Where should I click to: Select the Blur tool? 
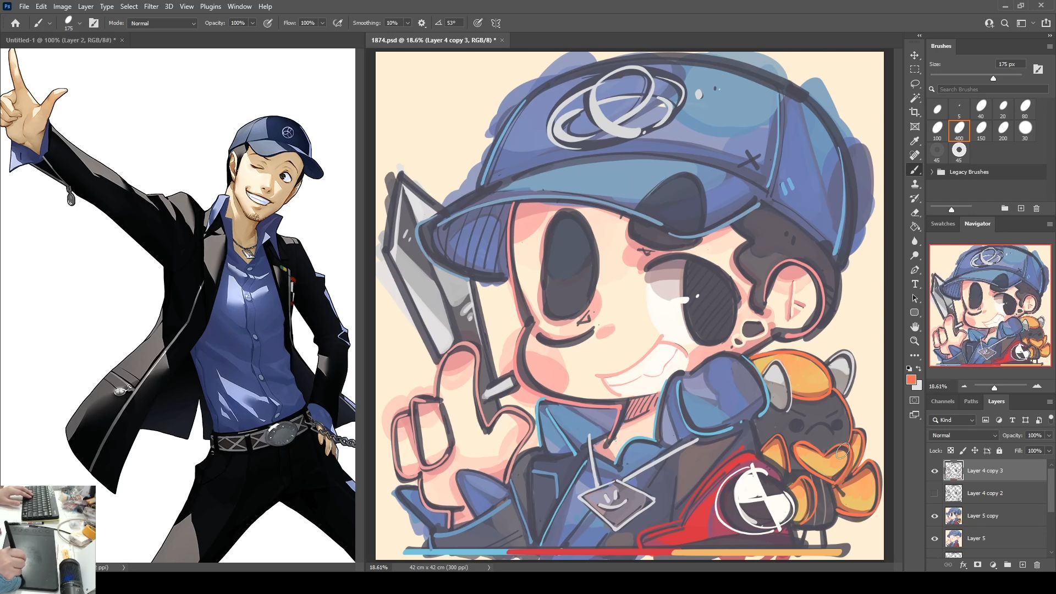pyautogui.click(x=915, y=241)
